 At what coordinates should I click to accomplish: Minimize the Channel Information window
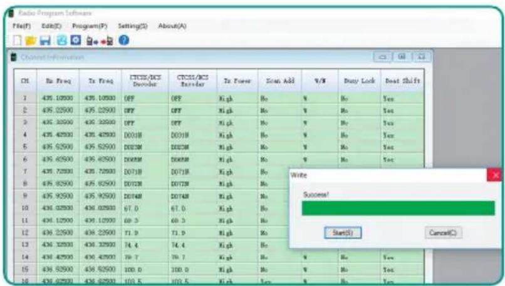tap(383, 58)
